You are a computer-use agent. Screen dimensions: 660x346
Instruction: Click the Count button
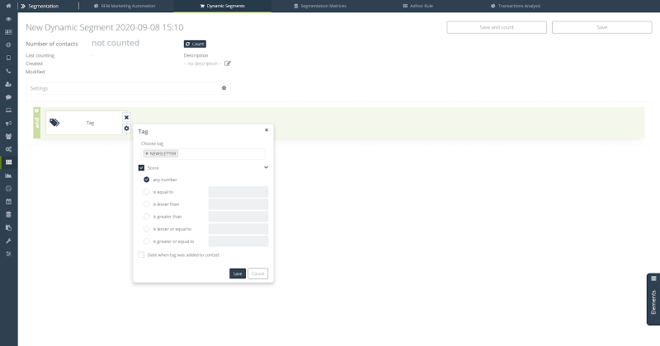coord(195,44)
